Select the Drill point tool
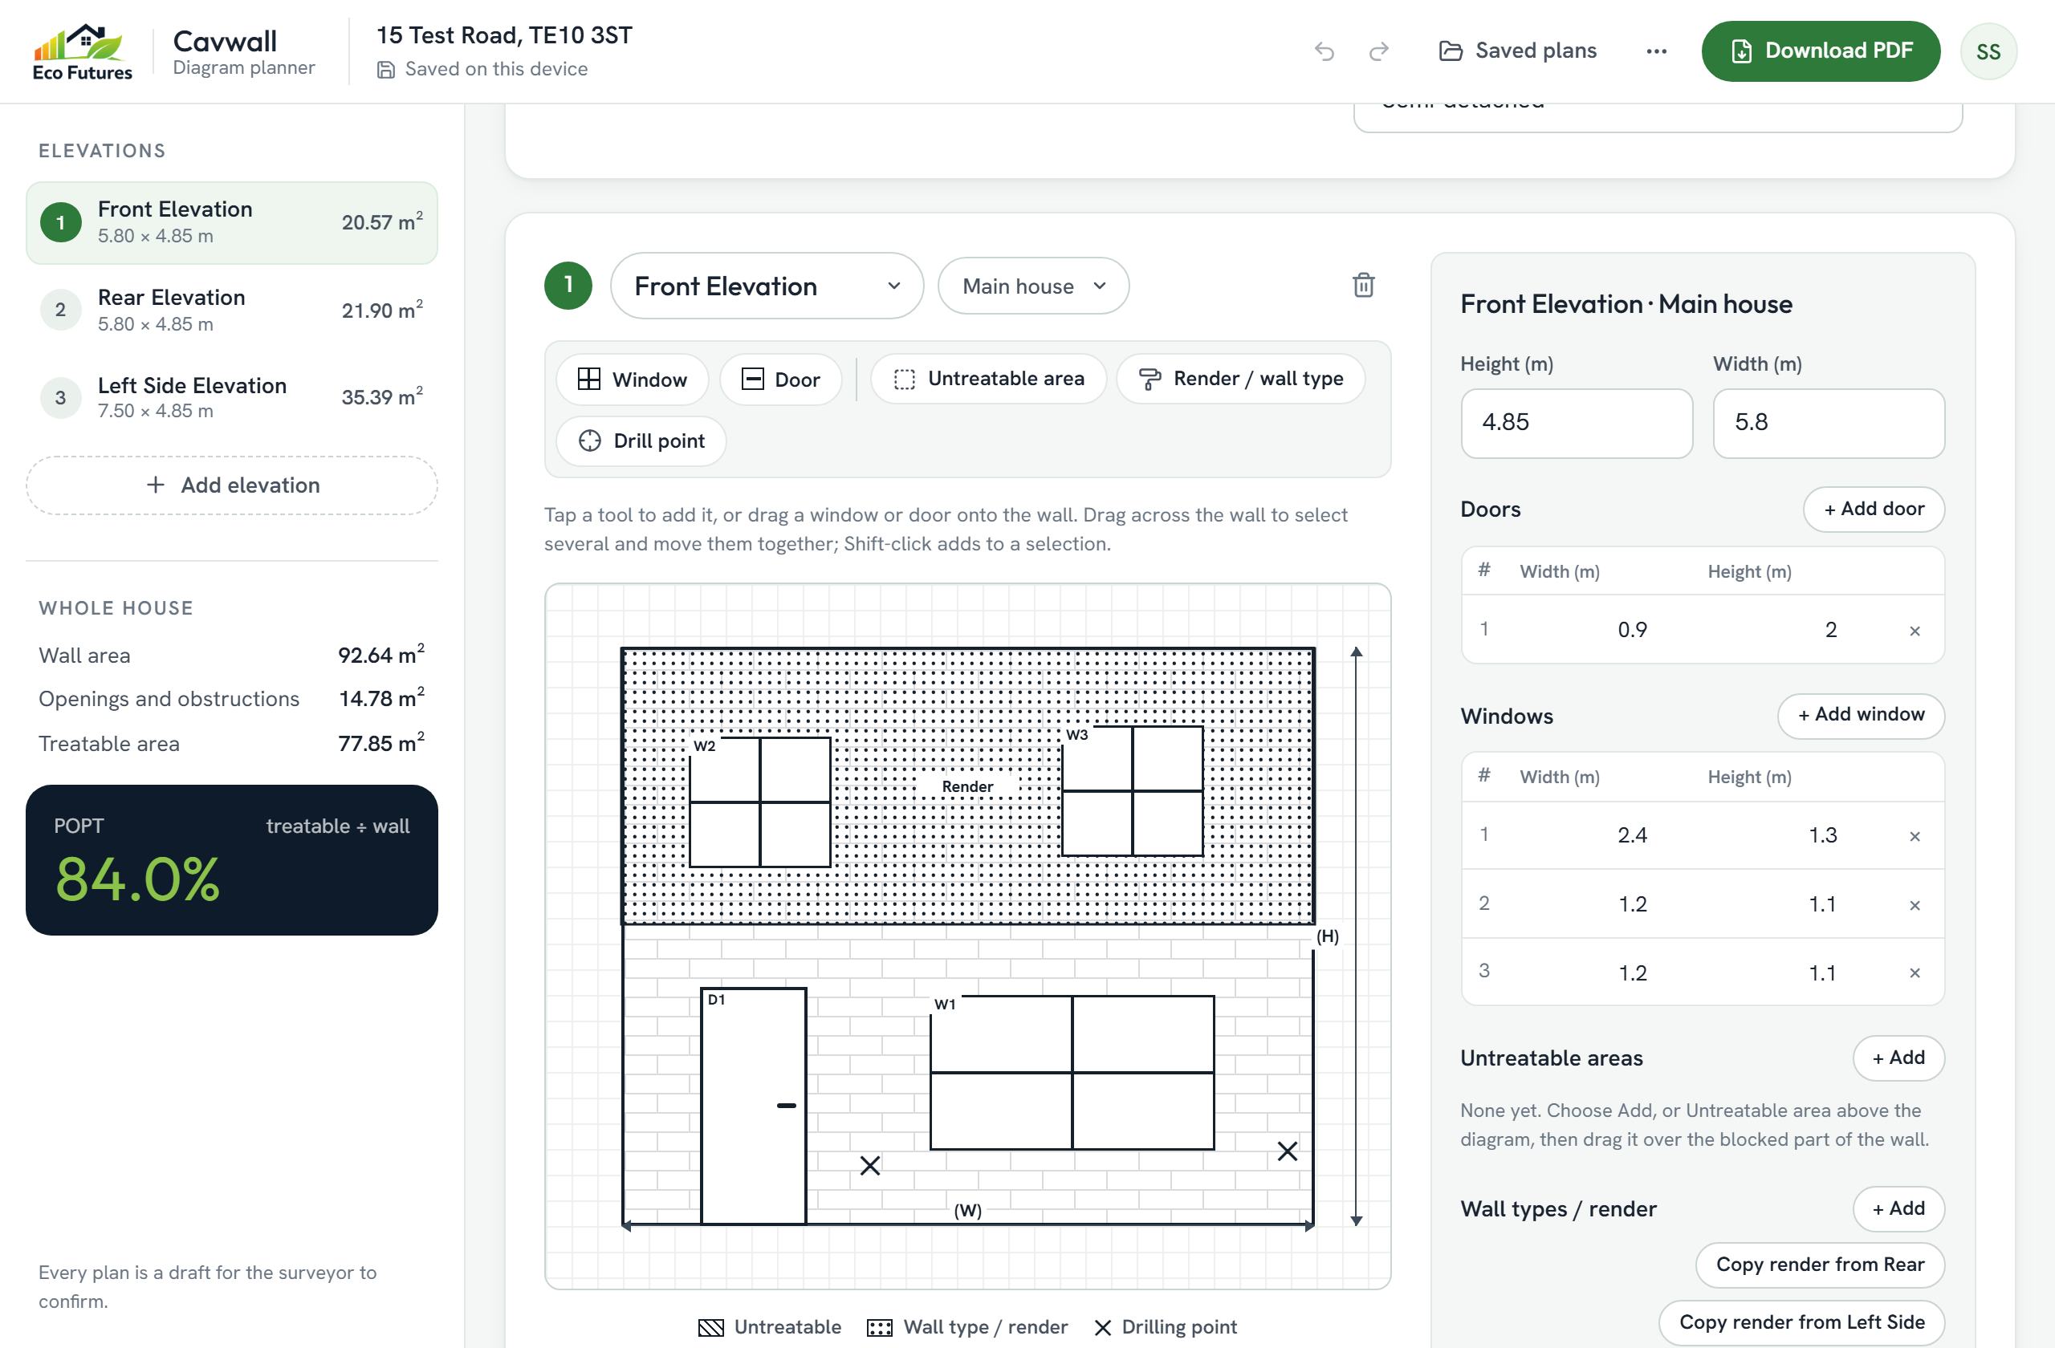The image size is (2055, 1348). [641, 441]
